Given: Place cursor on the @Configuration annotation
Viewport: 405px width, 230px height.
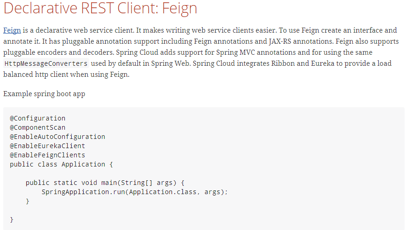Looking at the screenshot, I should tap(38, 118).
